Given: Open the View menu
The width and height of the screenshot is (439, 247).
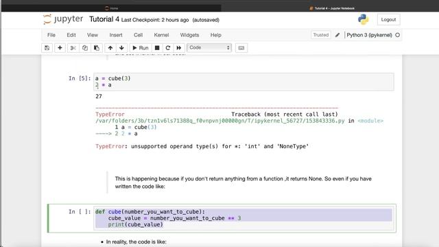Looking at the screenshot, I should (x=93, y=35).
